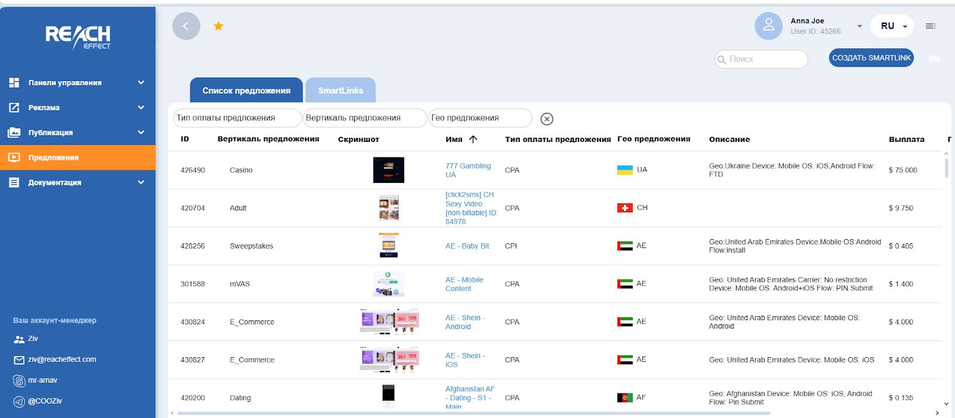Clear filters with the circled X icon

(x=546, y=119)
